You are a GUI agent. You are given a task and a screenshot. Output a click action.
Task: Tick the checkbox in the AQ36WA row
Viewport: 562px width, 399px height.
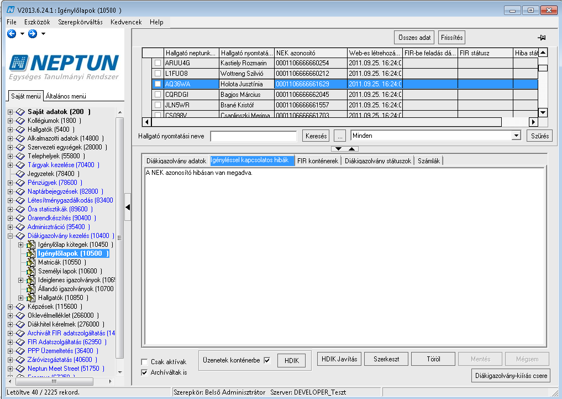click(157, 84)
